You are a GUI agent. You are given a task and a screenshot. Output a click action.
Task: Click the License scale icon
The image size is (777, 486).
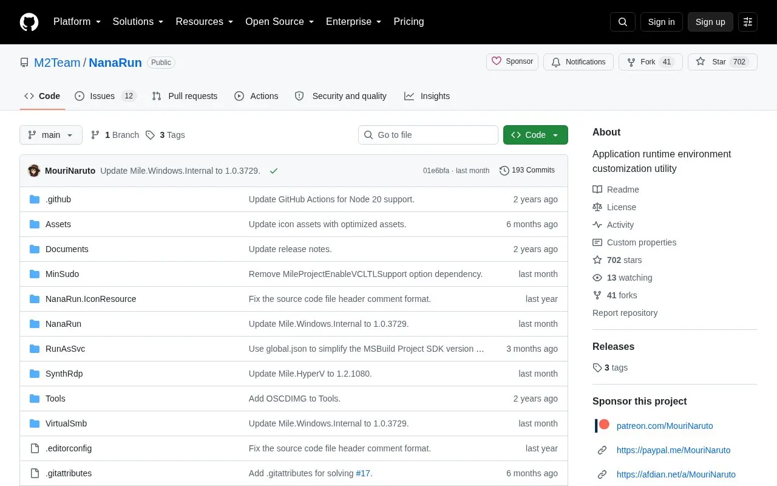pos(597,207)
